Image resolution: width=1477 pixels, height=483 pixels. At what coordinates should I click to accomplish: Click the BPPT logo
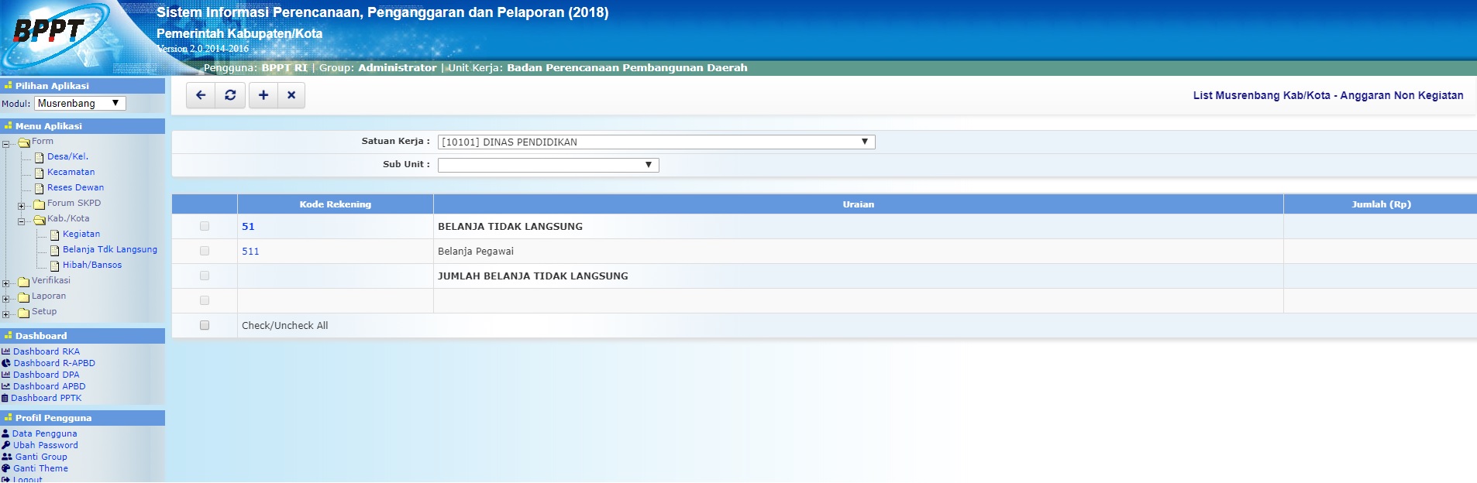tap(50, 33)
